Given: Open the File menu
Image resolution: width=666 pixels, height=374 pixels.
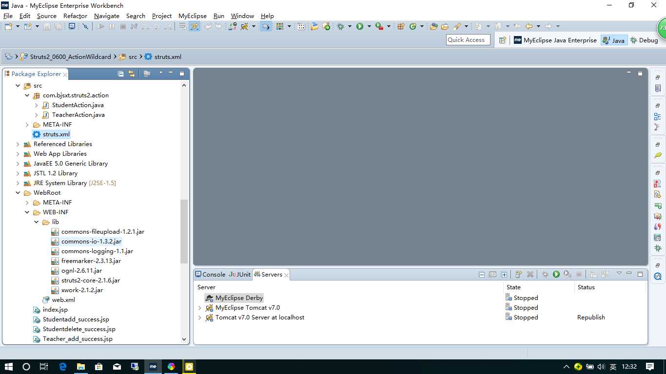Looking at the screenshot, I should pyautogui.click(x=8, y=16).
